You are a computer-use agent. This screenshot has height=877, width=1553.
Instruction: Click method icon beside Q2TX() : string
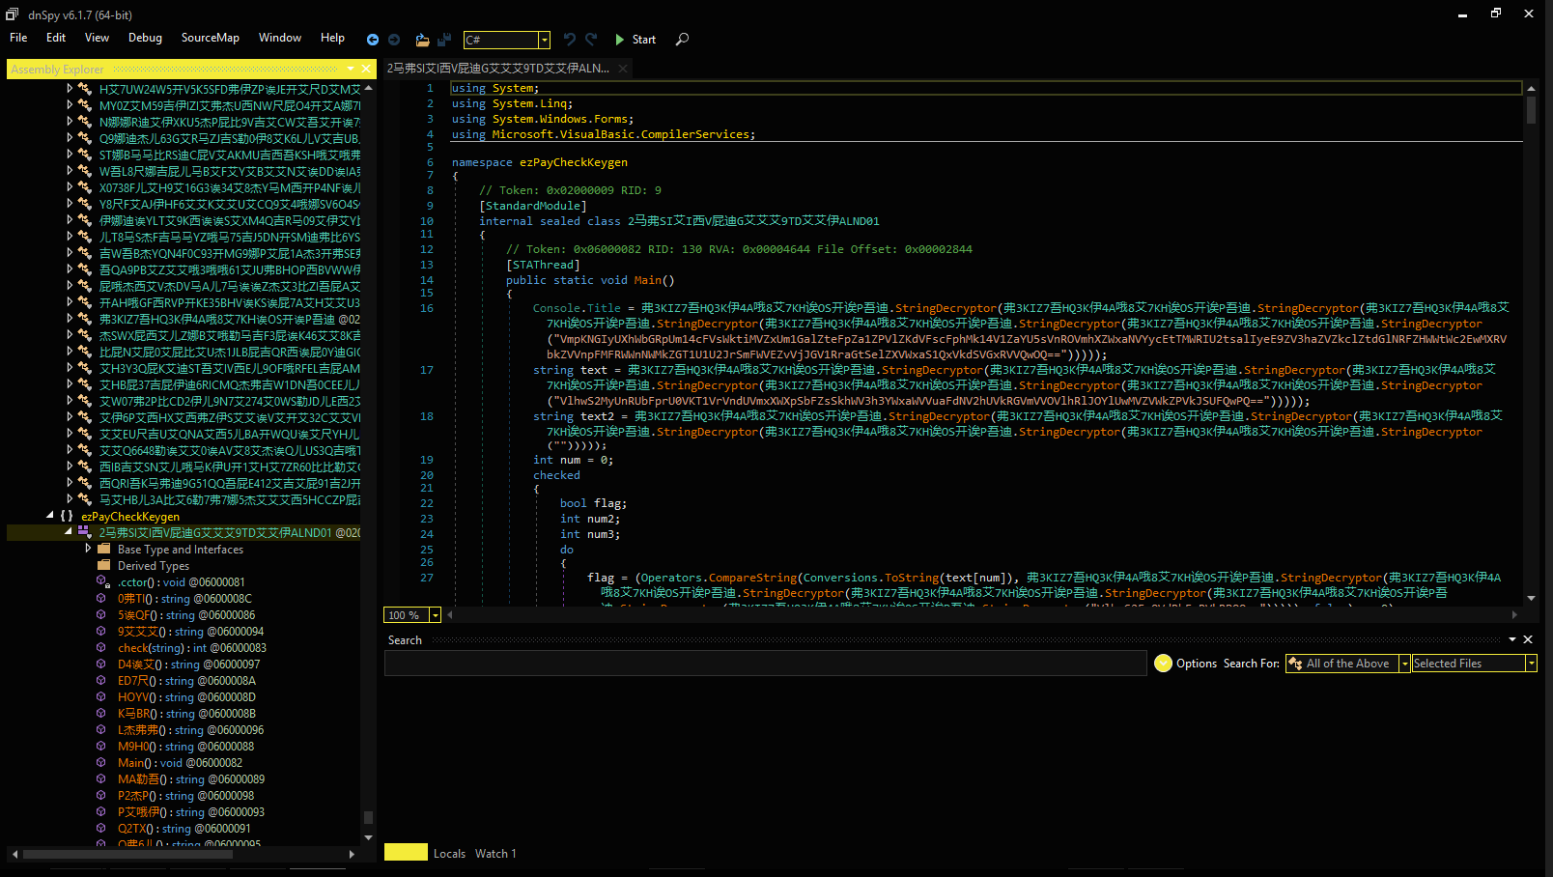pyautogui.click(x=101, y=828)
